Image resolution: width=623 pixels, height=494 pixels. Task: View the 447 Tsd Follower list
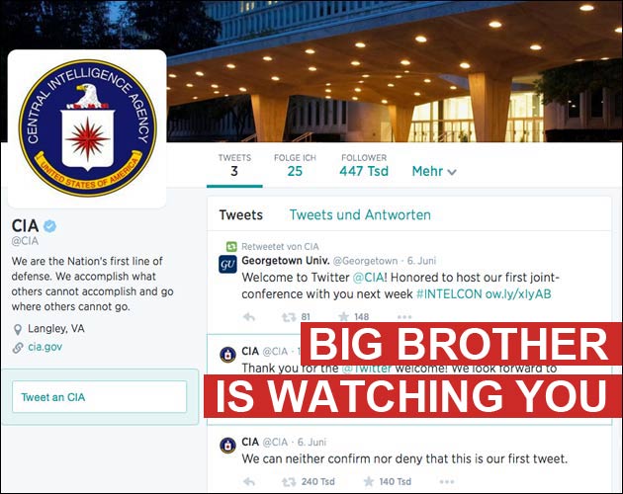pyautogui.click(x=364, y=166)
